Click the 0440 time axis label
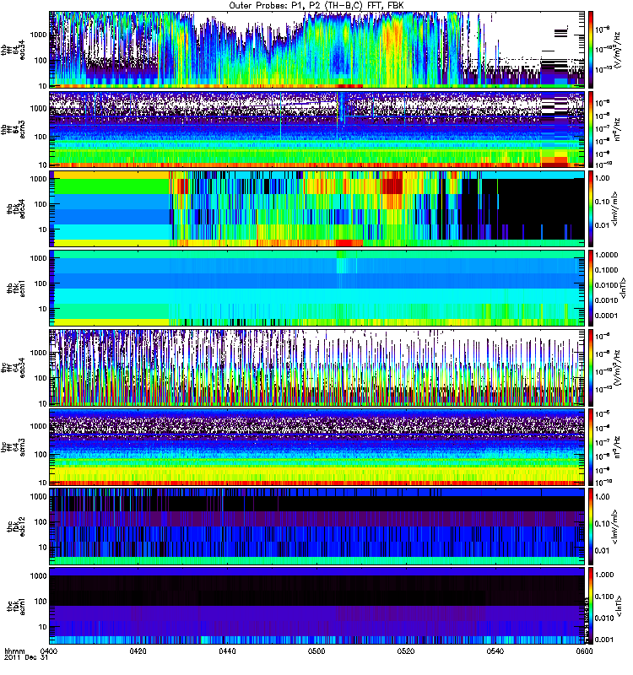Viewport: 633px width, 675px height. [227, 651]
